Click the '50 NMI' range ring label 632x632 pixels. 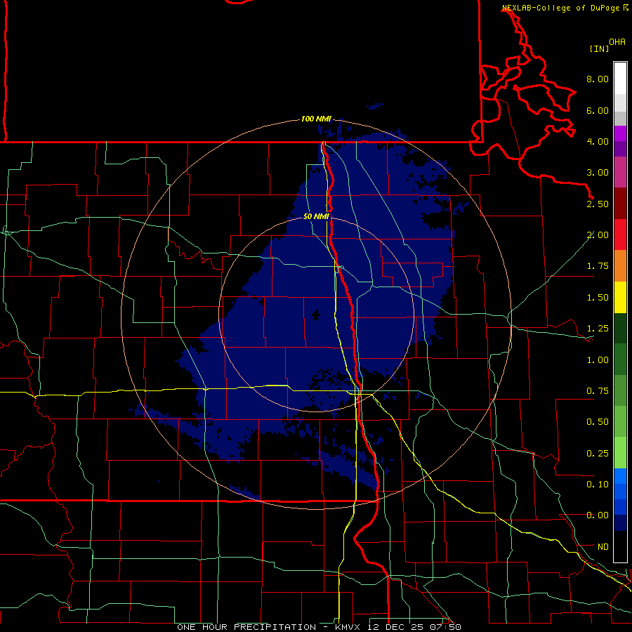pyautogui.click(x=316, y=216)
